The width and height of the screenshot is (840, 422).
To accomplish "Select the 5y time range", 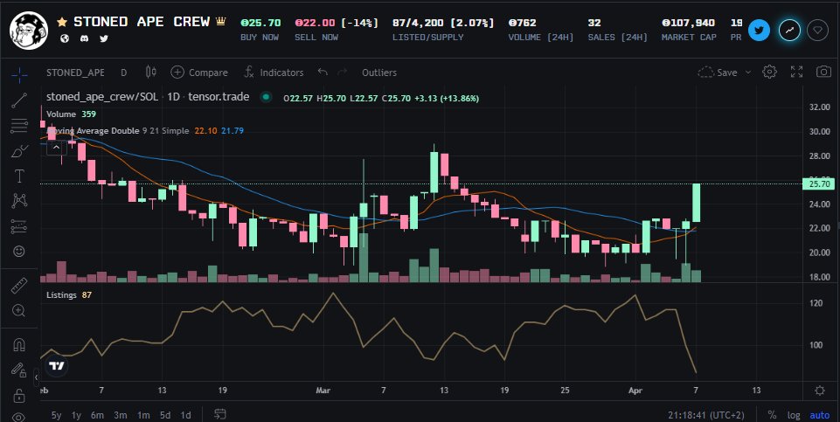I will point(56,415).
